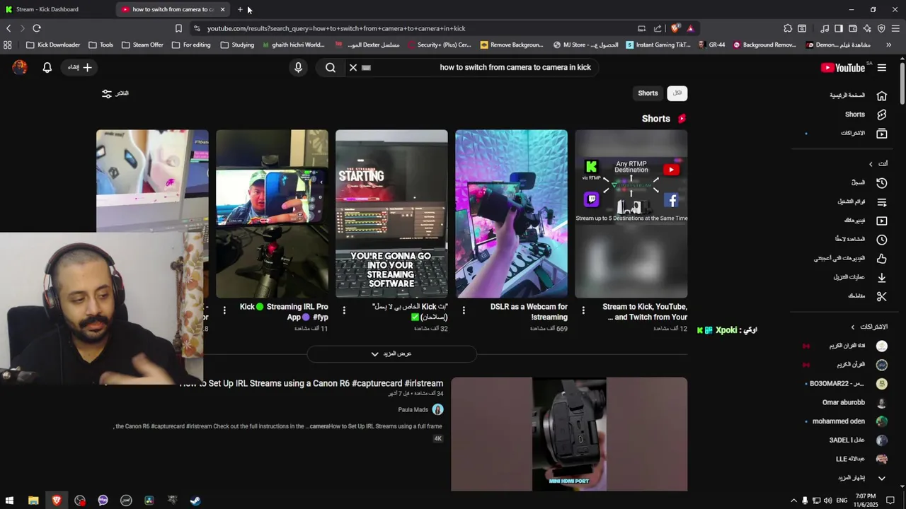
Task: Open BO3OMAR22 channel subscription
Action: tap(849, 384)
